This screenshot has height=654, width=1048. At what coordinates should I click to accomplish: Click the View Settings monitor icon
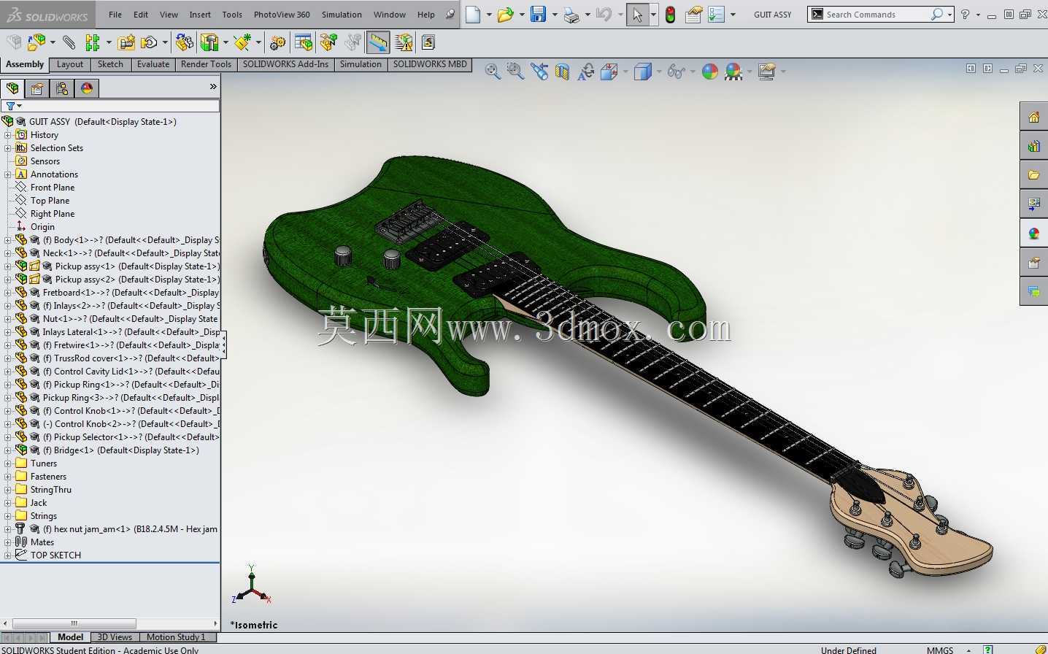point(766,72)
